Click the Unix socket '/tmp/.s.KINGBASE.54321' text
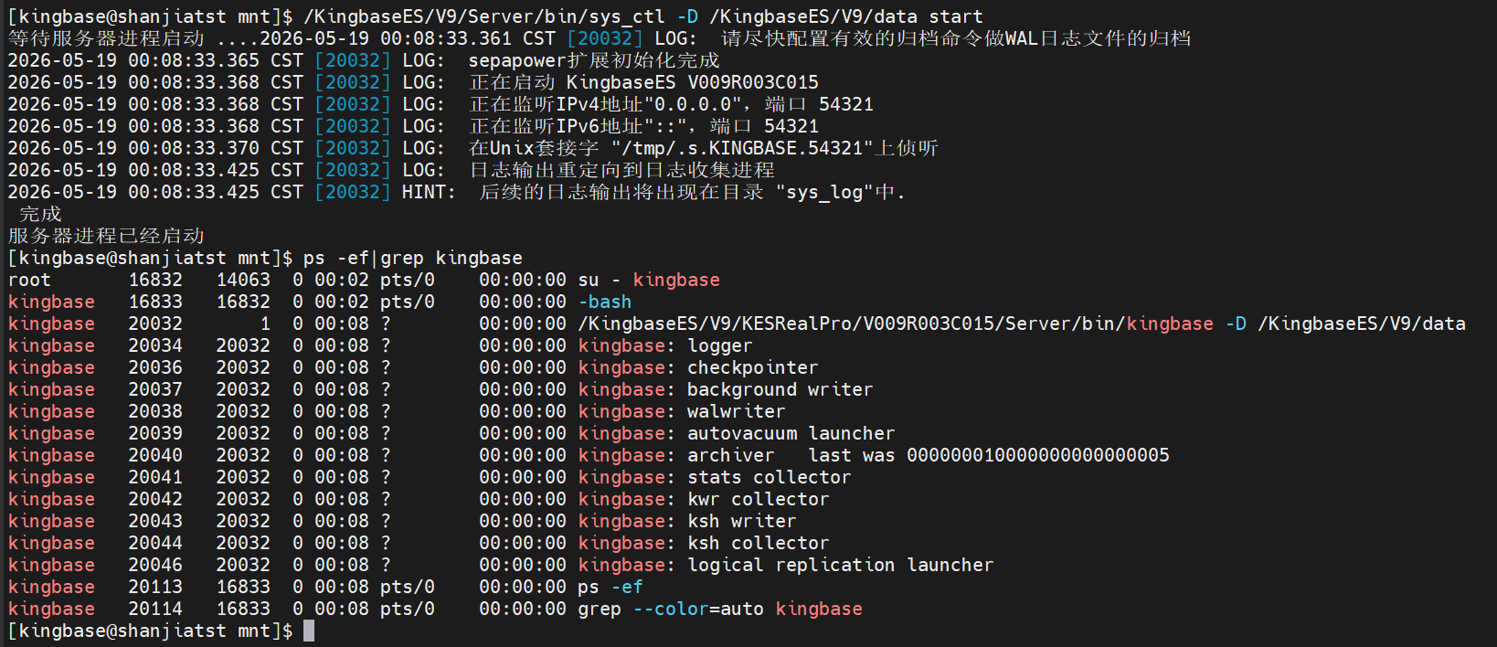 pos(742,148)
